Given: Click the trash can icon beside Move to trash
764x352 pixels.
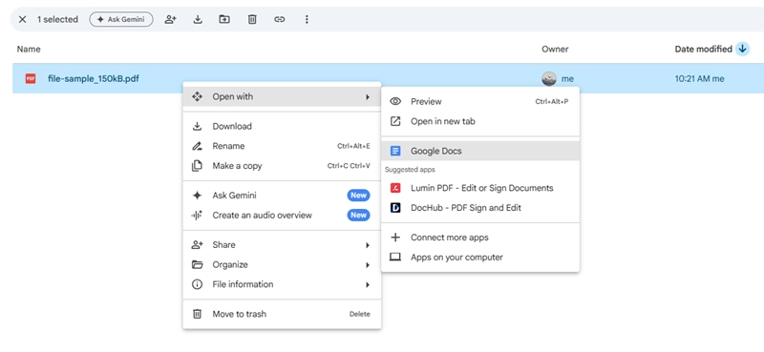Looking at the screenshot, I should [197, 314].
